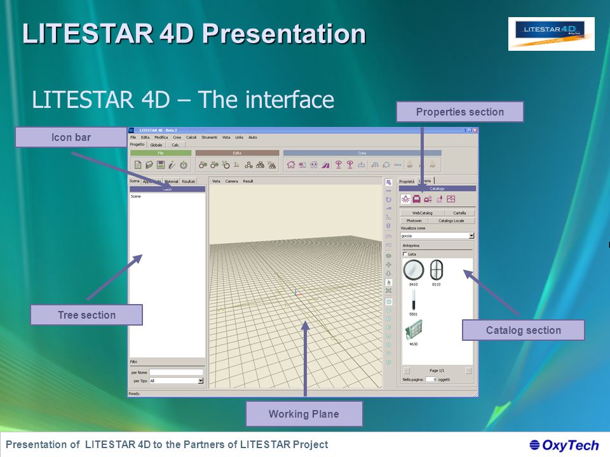Select the round luminaire thumbnail 8410

(x=414, y=270)
